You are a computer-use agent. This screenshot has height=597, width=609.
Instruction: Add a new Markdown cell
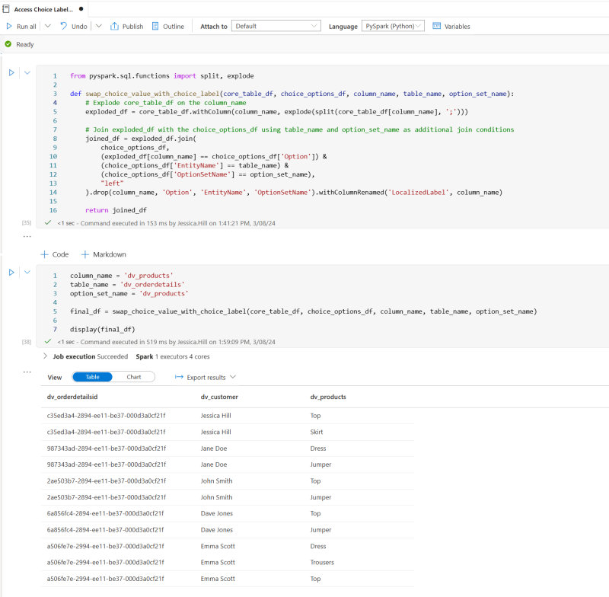pos(104,254)
